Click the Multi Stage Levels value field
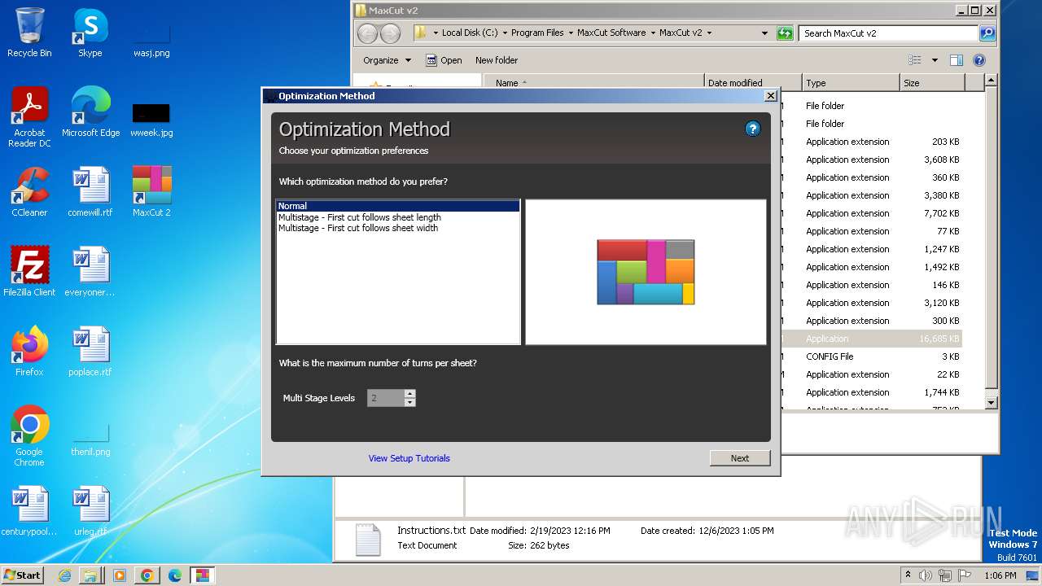1042x586 pixels. [386, 398]
